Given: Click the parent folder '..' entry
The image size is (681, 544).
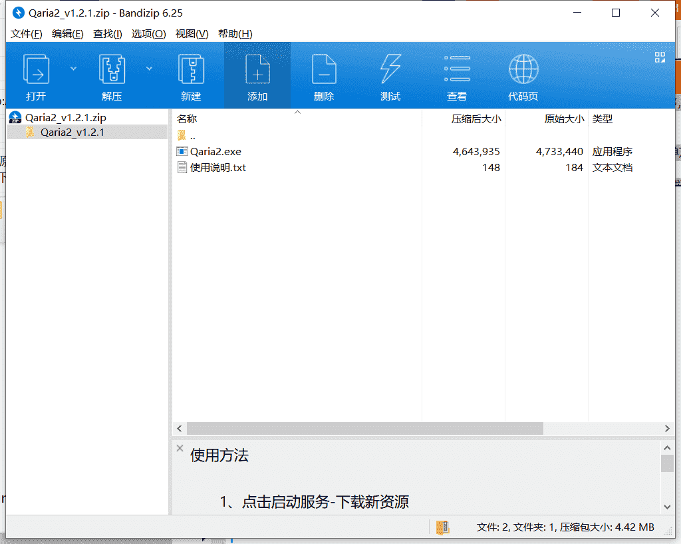Looking at the screenshot, I should tap(192, 136).
